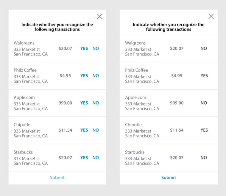Choose NO for Philz Coffee in left panel
The image size is (226, 196).
(x=96, y=76)
